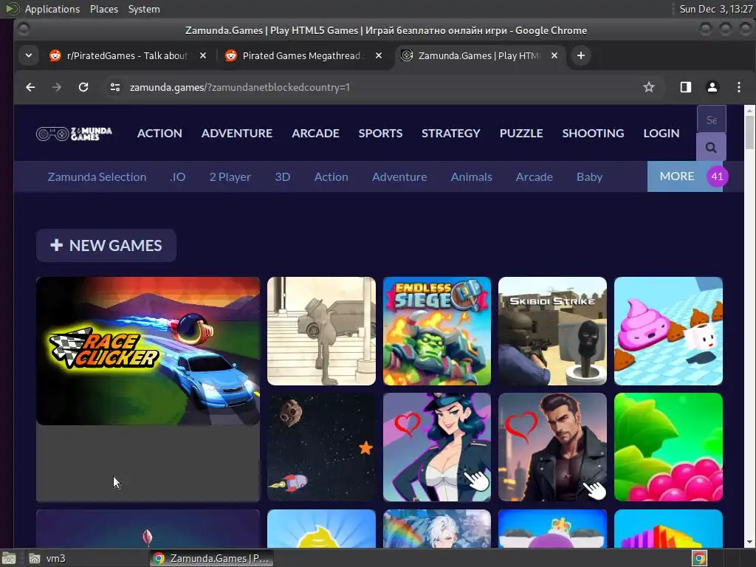Open the 3D category link

point(283,177)
